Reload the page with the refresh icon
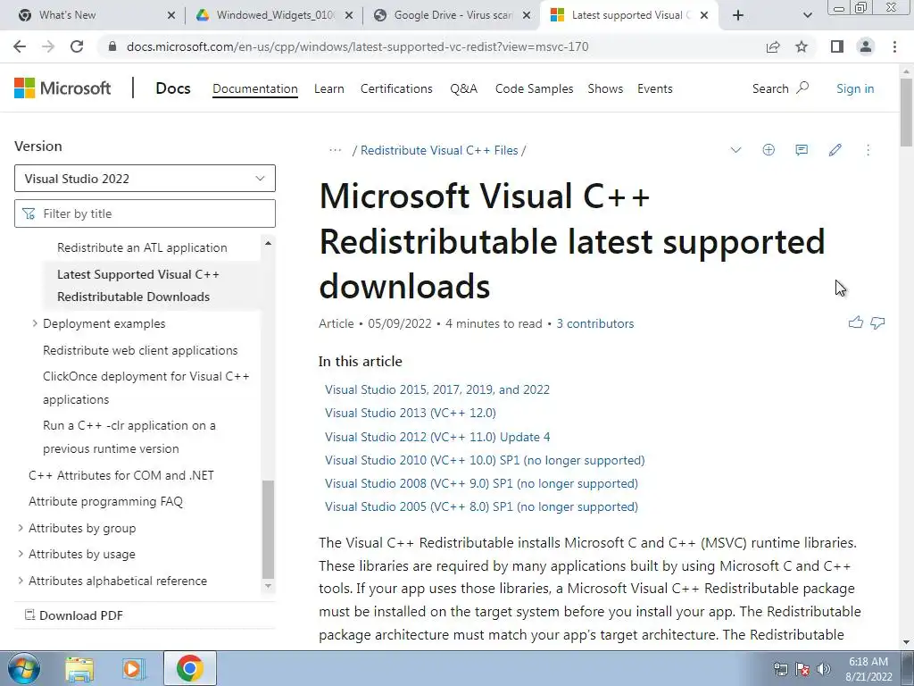The height and width of the screenshot is (686, 914). pos(77,46)
